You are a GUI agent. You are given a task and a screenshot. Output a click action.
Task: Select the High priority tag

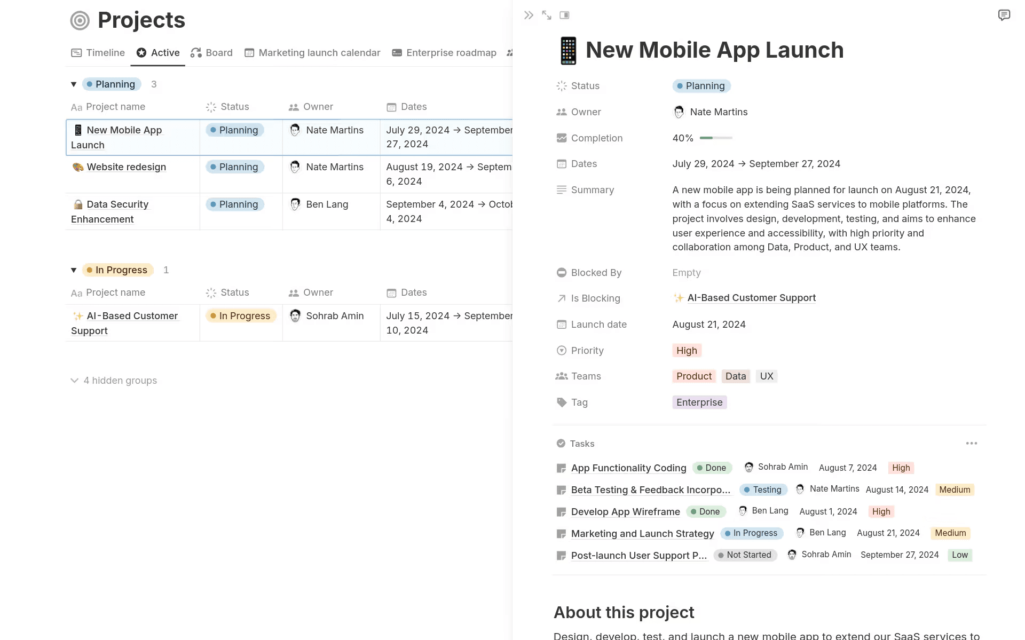[687, 350]
